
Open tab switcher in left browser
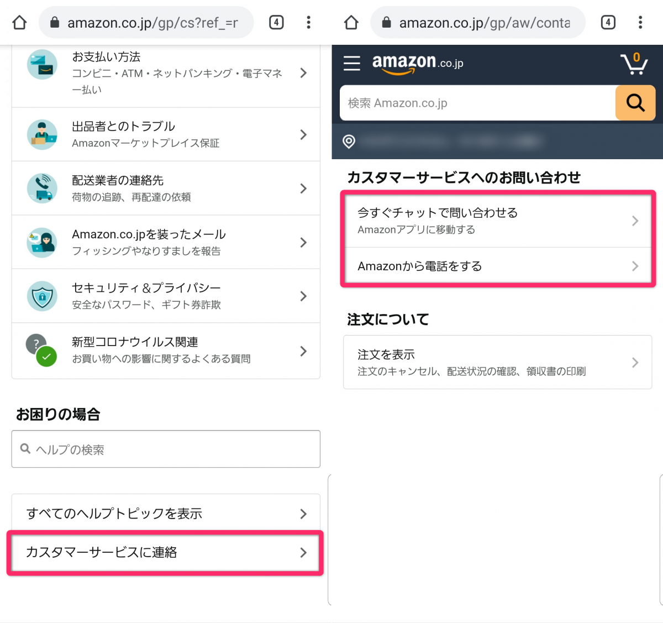click(x=276, y=22)
